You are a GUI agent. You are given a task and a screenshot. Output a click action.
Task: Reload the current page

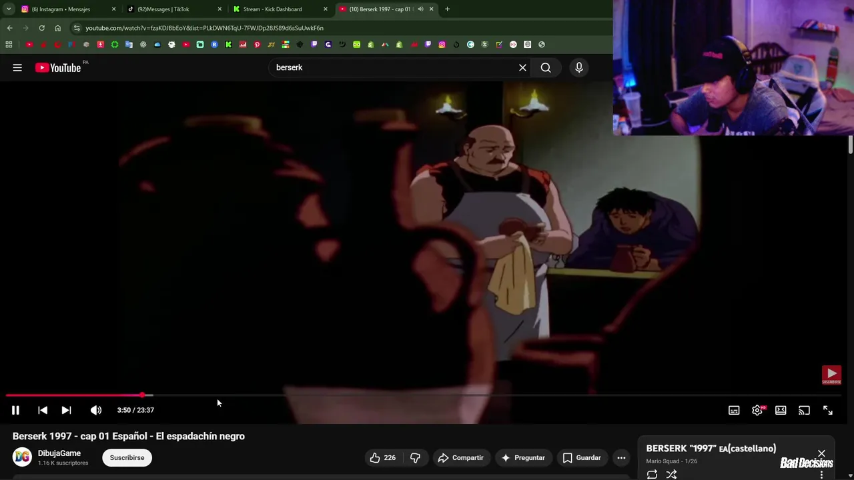click(41, 28)
